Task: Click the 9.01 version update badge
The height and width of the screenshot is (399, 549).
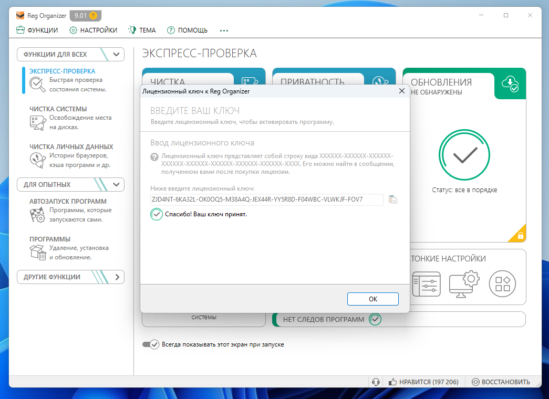Action: click(x=86, y=15)
